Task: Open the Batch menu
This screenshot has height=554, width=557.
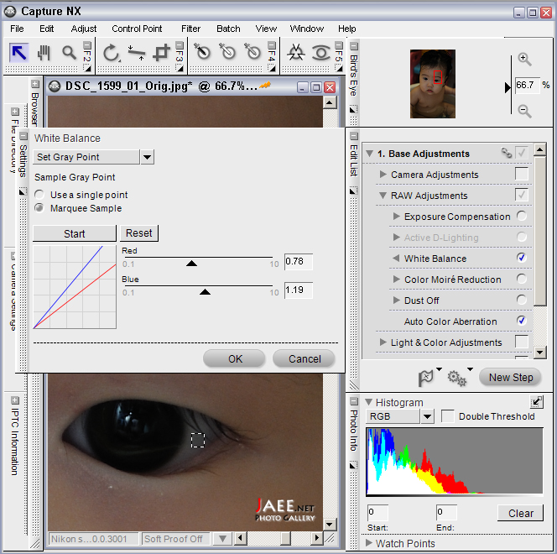Action: pos(228,29)
